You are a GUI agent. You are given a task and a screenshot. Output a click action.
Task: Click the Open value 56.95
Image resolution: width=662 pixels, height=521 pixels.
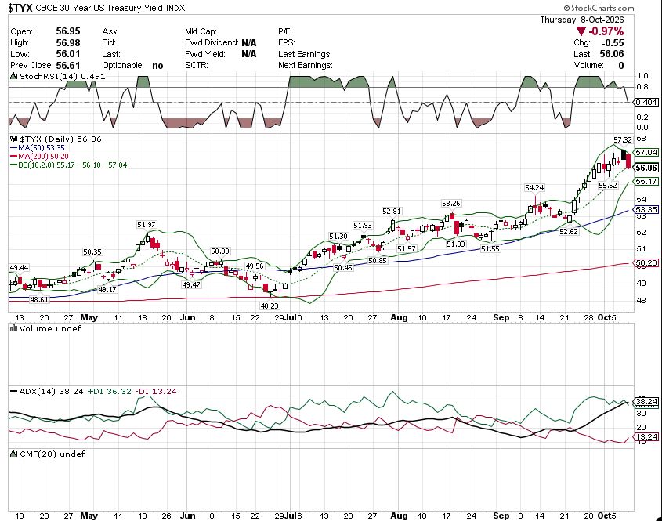tap(68, 31)
